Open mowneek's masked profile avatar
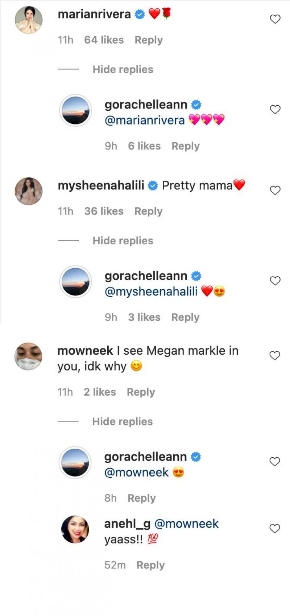The image size is (290, 616). click(x=28, y=356)
